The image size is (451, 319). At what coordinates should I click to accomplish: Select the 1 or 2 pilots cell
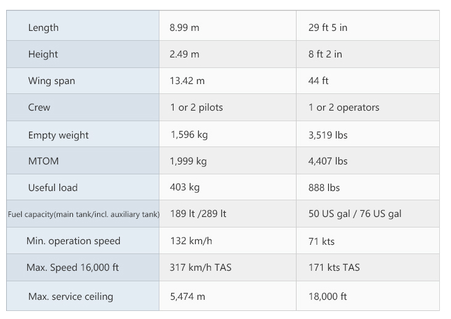click(196, 108)
